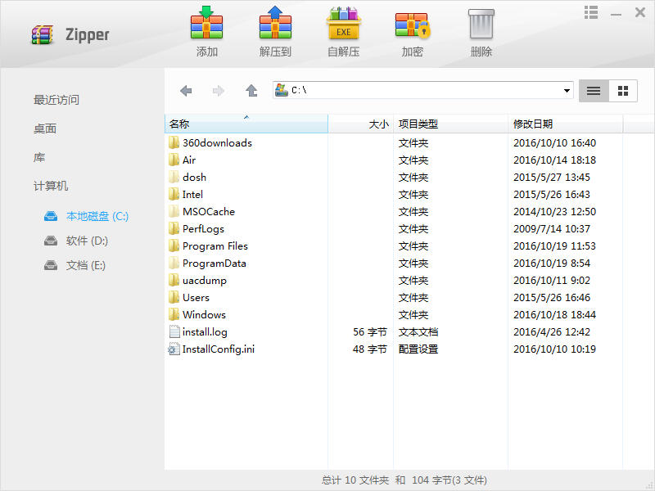Open 桌面 in the sidebar
This screenshot has height=491, width=655.
45,128
